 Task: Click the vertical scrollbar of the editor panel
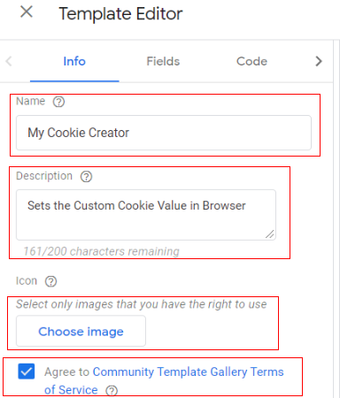tap(336, 218)
